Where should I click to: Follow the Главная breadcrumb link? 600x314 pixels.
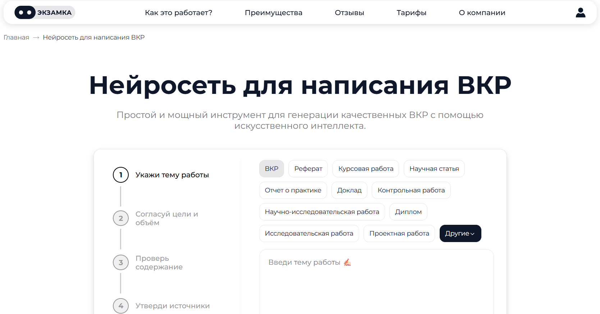(17, 37)
